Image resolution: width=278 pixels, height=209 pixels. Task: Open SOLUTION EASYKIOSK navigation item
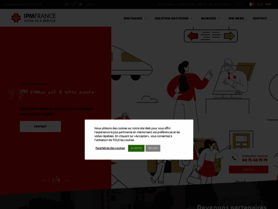(x=172, y=18)
